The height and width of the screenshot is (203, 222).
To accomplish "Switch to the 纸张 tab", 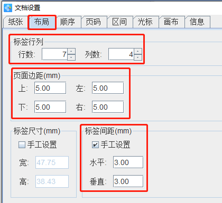I will [15, 22].
